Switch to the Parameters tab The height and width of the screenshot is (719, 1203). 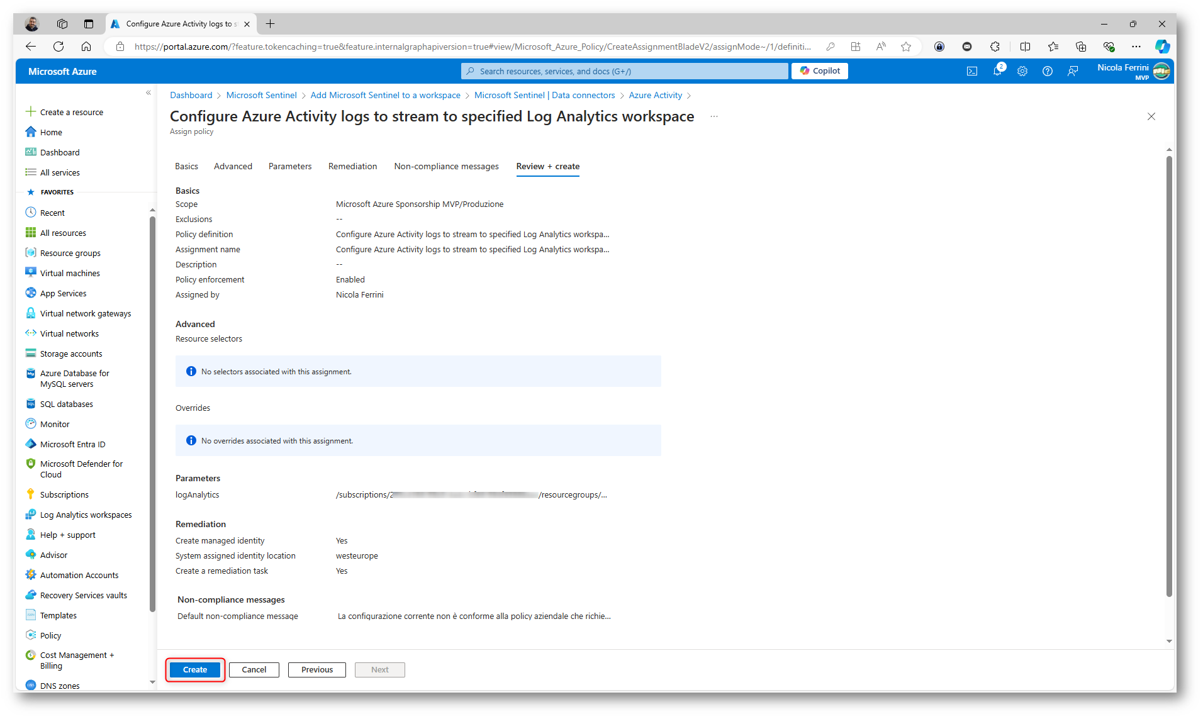[x=290, y=166]
